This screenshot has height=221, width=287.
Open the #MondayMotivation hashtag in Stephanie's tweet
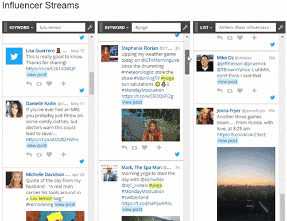coord(143,90)
